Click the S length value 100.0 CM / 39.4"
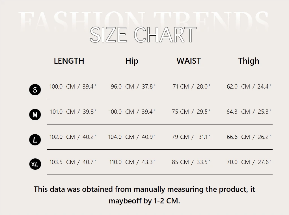289x215 pixels. (x=73, y=87)
